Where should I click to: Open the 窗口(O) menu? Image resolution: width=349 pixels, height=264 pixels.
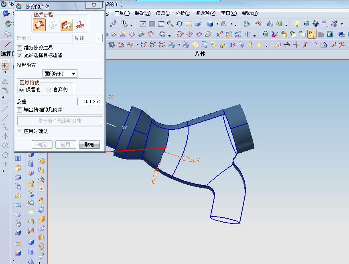[x=229, y=13]
